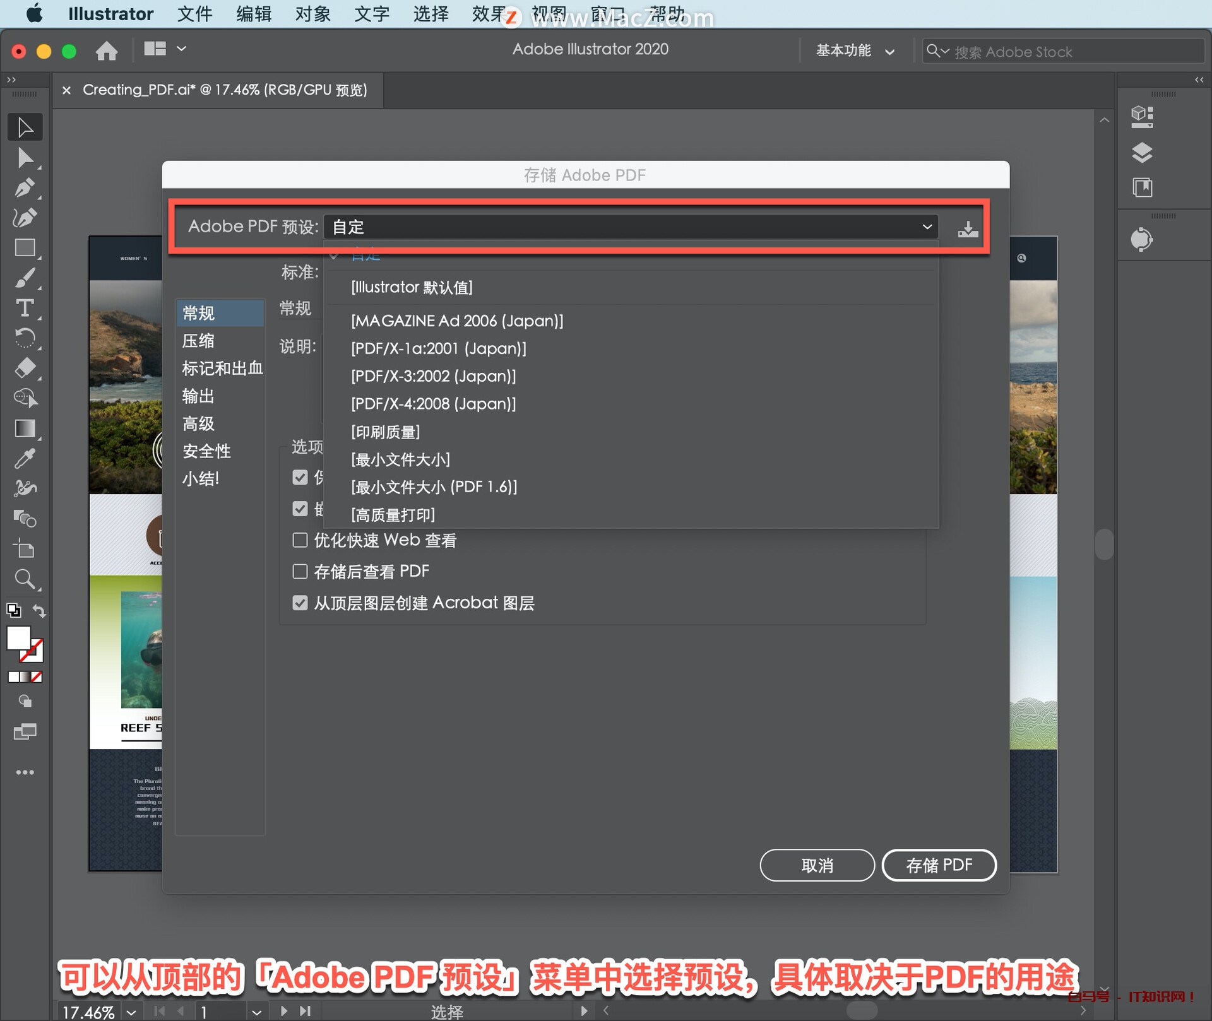Image resolution: width=1212 pixels, height=1021 pixels.
Task: Select the Direct Selection tool
Action: point(25,158)
